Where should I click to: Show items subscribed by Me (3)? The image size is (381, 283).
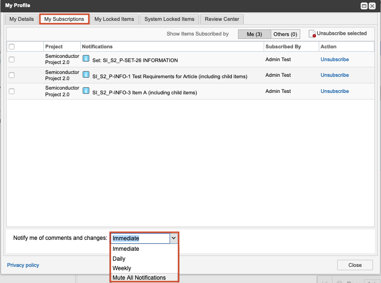[x=255, y=34]
